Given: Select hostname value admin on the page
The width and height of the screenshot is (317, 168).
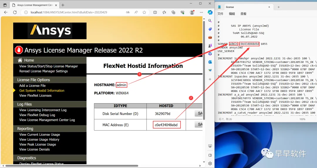Looking at the screenshot, I should pos(122,85).
